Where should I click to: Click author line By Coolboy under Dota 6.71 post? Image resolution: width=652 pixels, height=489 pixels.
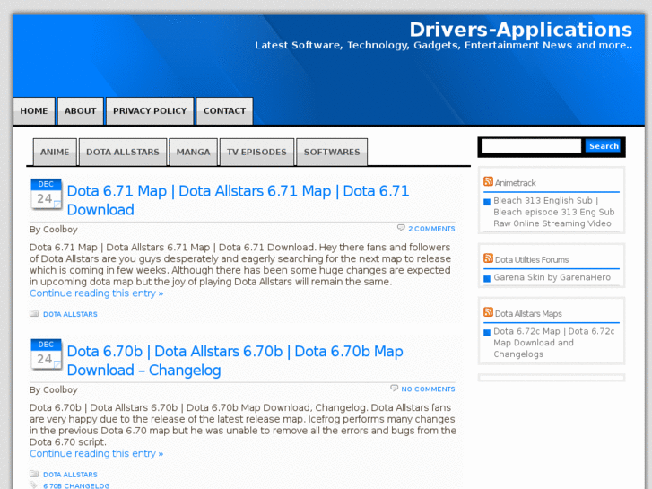coord(54,230)
